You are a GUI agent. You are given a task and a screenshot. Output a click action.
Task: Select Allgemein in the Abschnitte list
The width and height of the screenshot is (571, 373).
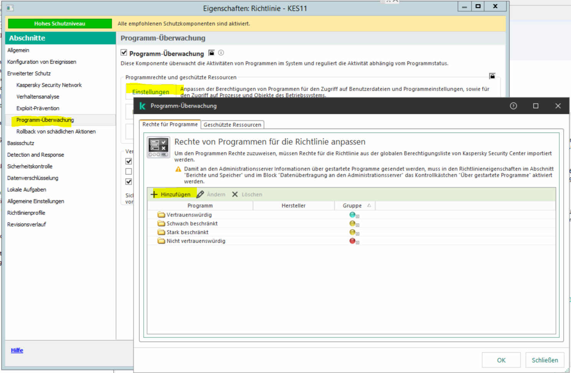click(18, 50)
